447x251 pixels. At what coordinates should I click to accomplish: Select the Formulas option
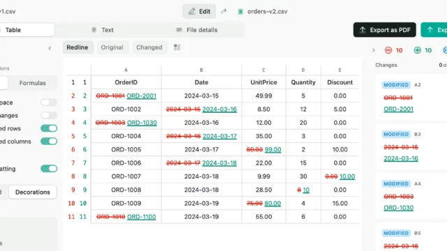33,83
